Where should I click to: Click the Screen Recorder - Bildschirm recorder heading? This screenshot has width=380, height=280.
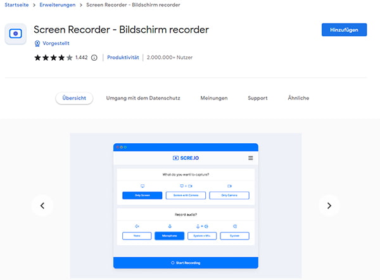pyautogui.click(x=121, y=30)
